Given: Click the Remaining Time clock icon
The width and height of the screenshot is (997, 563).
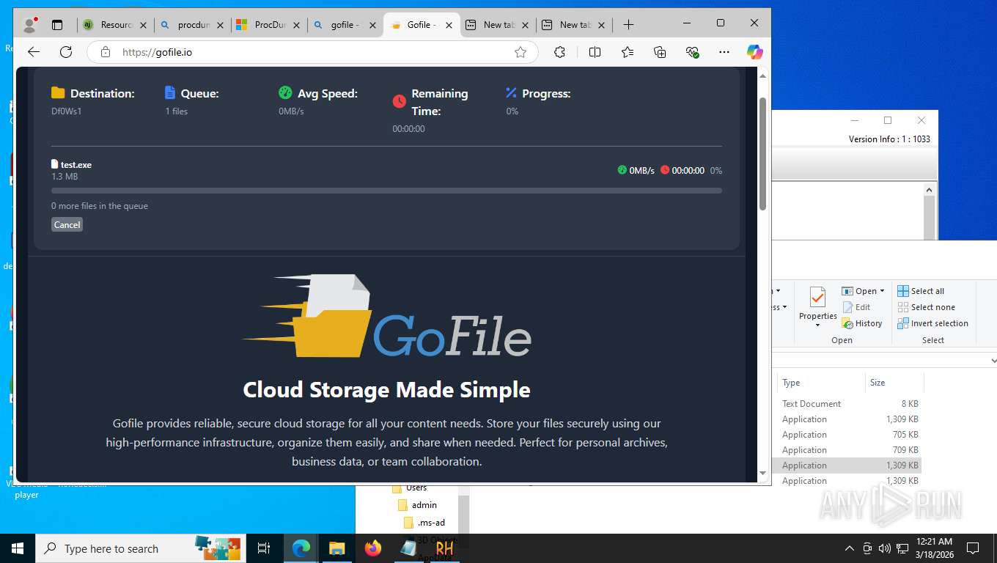Looking at the screenshot, I should [399, 101].
